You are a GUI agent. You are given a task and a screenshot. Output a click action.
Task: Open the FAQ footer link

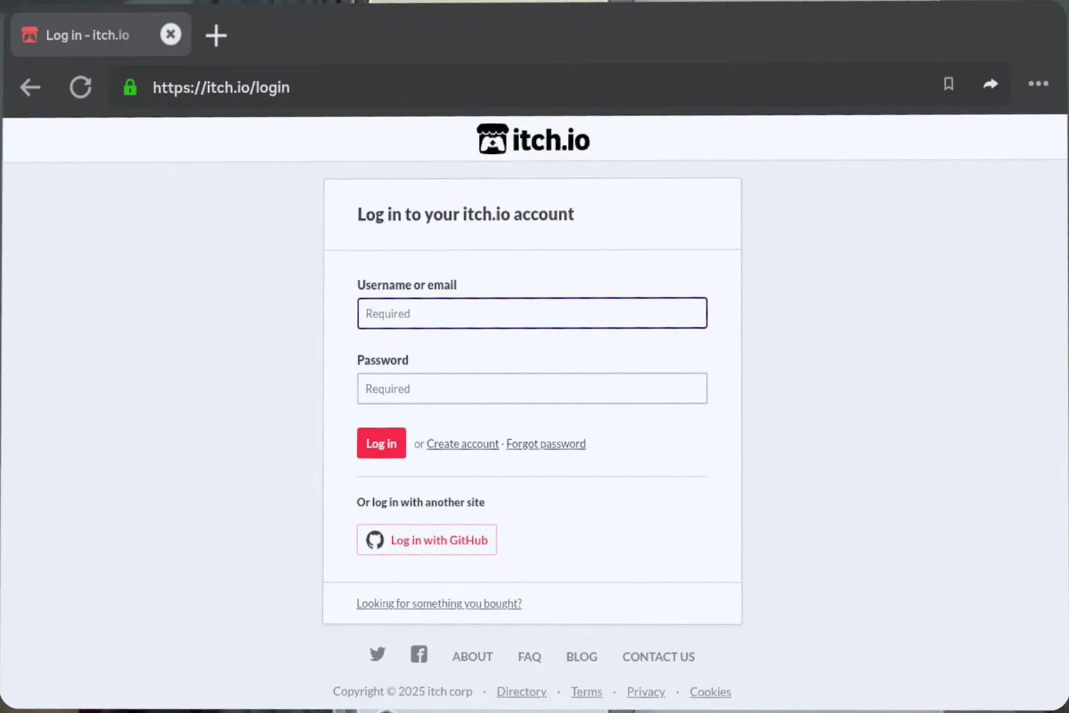coord(530,657)
